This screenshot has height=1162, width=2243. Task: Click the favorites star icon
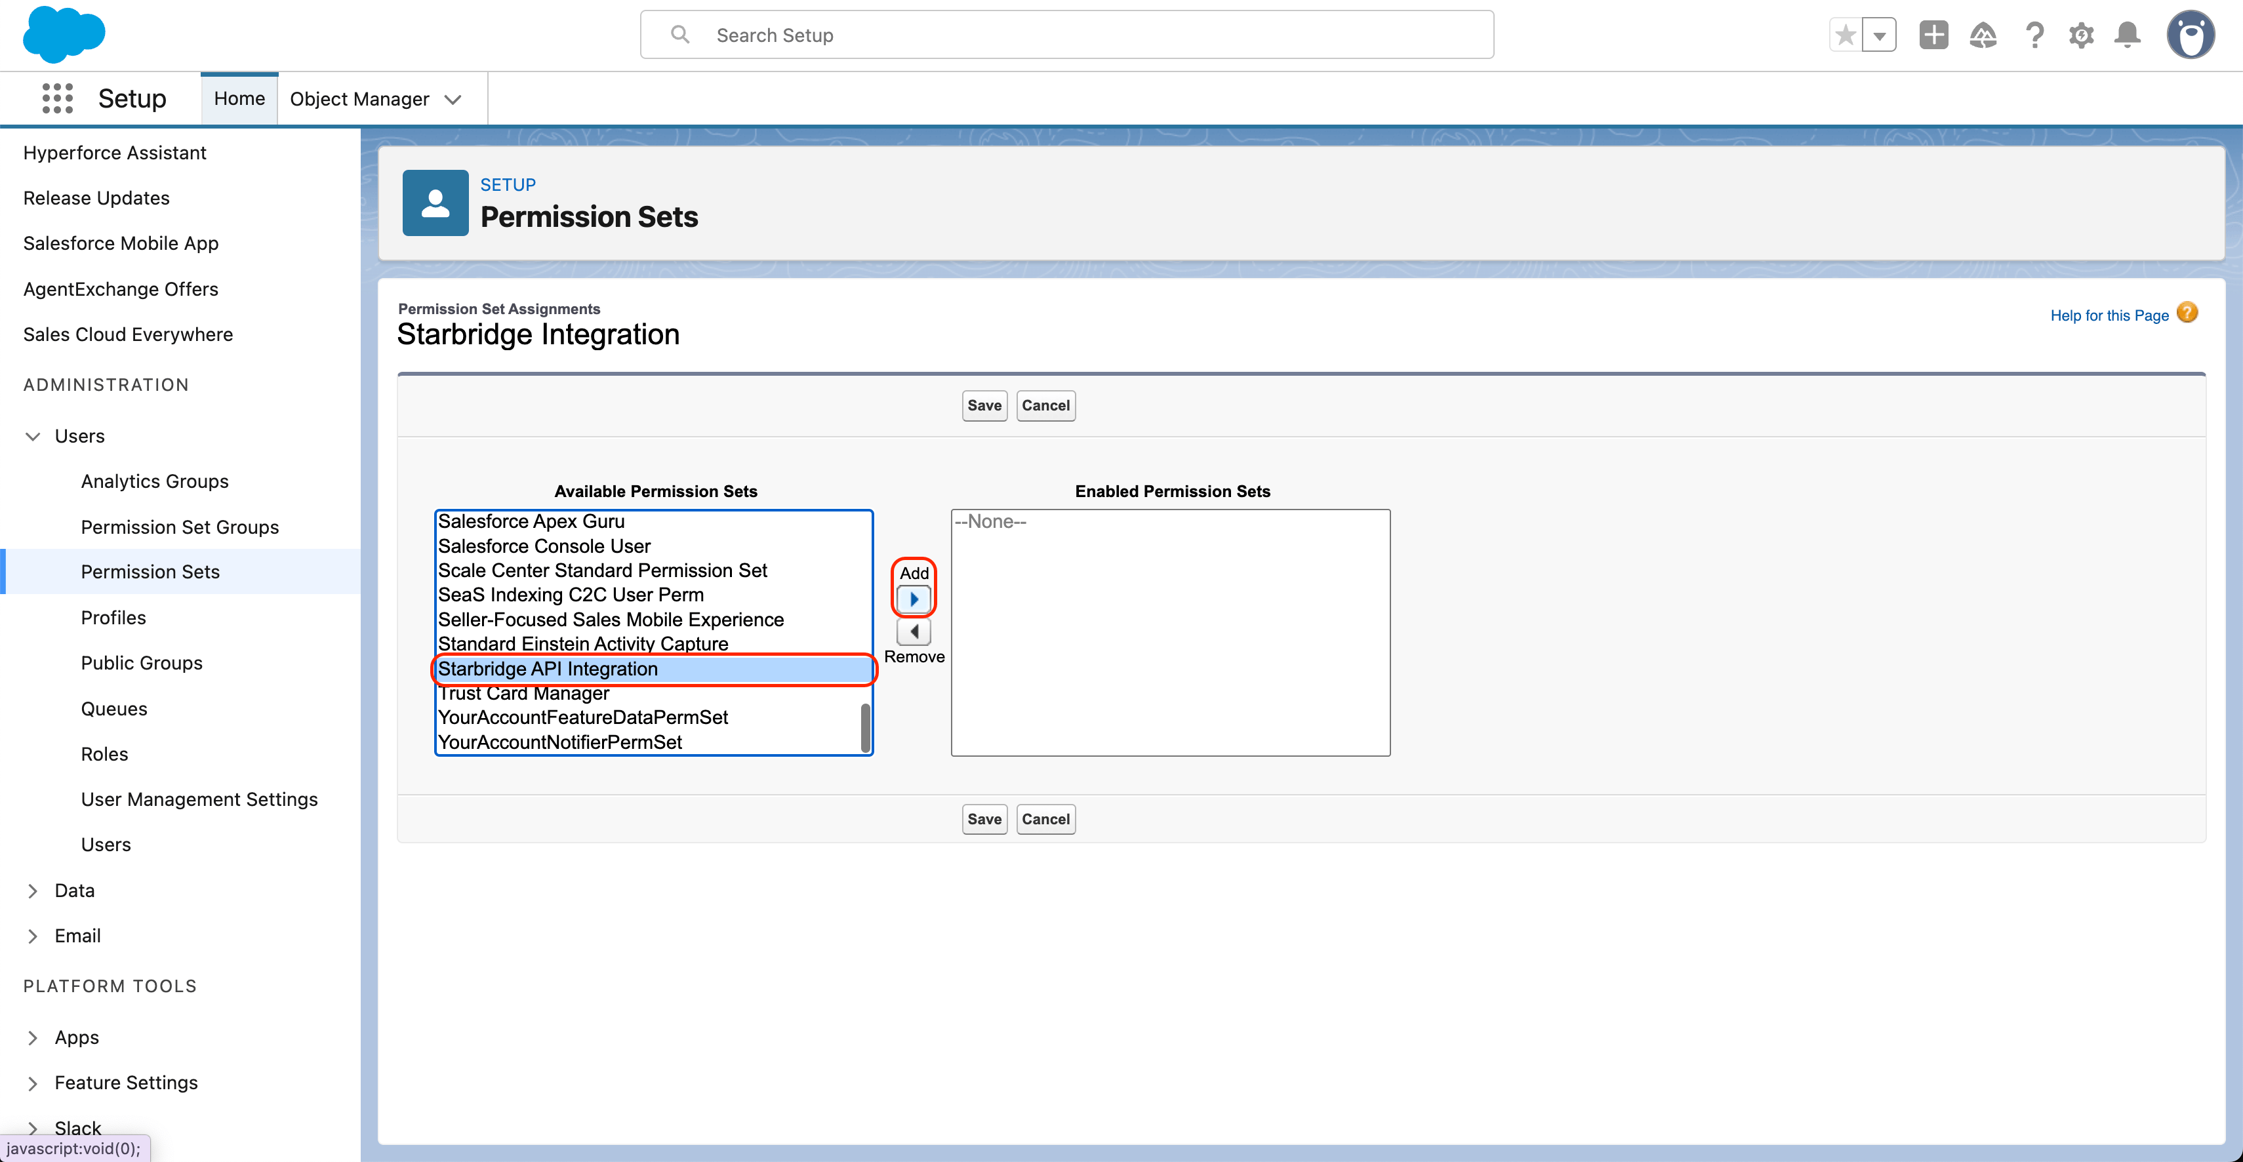1845,35
